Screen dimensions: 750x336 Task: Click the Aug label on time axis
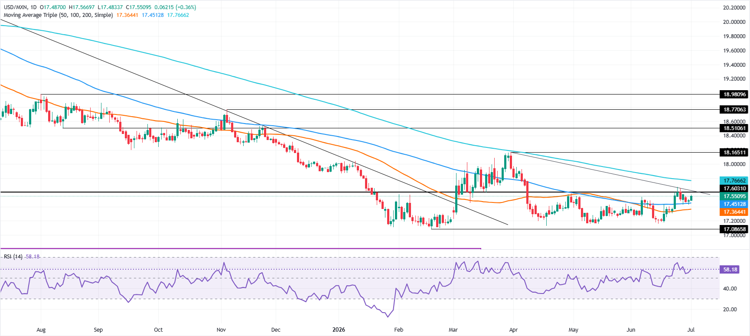click(x=41, y=330)
